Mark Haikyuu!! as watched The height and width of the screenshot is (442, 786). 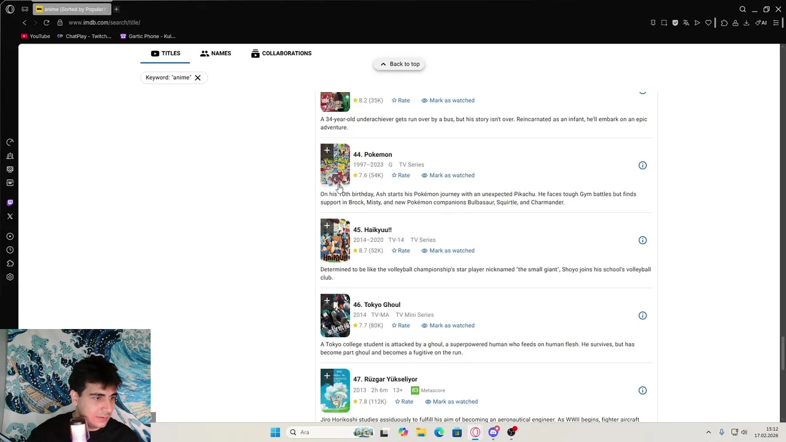[x=448, y=250]
